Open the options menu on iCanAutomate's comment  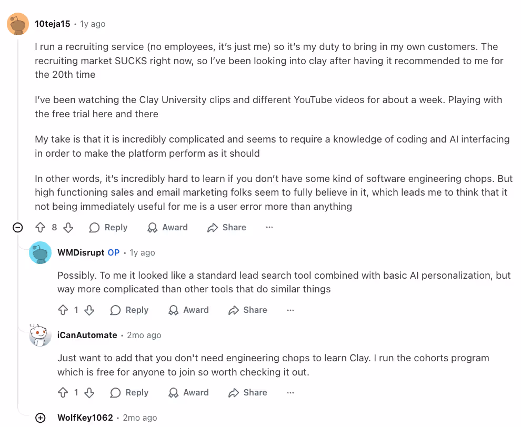290,392
